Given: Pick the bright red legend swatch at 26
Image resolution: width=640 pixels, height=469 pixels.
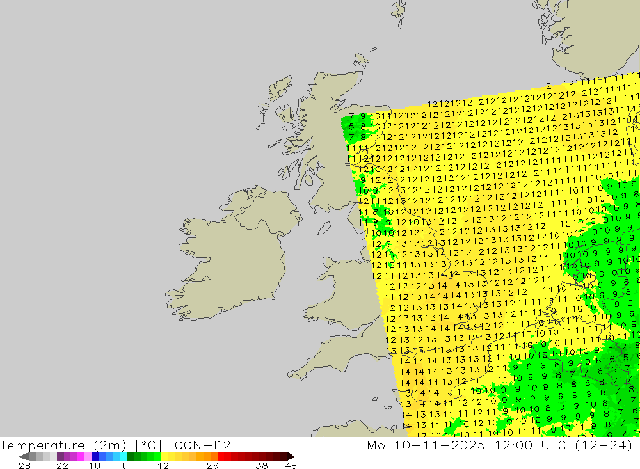Looking at the screenshot, I should pyautogui.click(x=221, y=456).
